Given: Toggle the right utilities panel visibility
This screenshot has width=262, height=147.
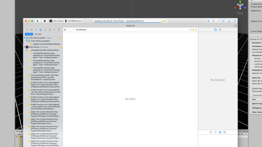Looking at the screenshot, I should tap(234, 21).
